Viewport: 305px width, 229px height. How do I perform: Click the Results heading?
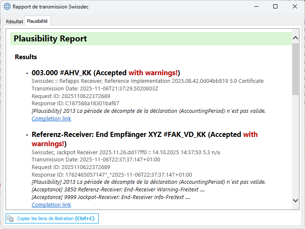pos(26,57)
